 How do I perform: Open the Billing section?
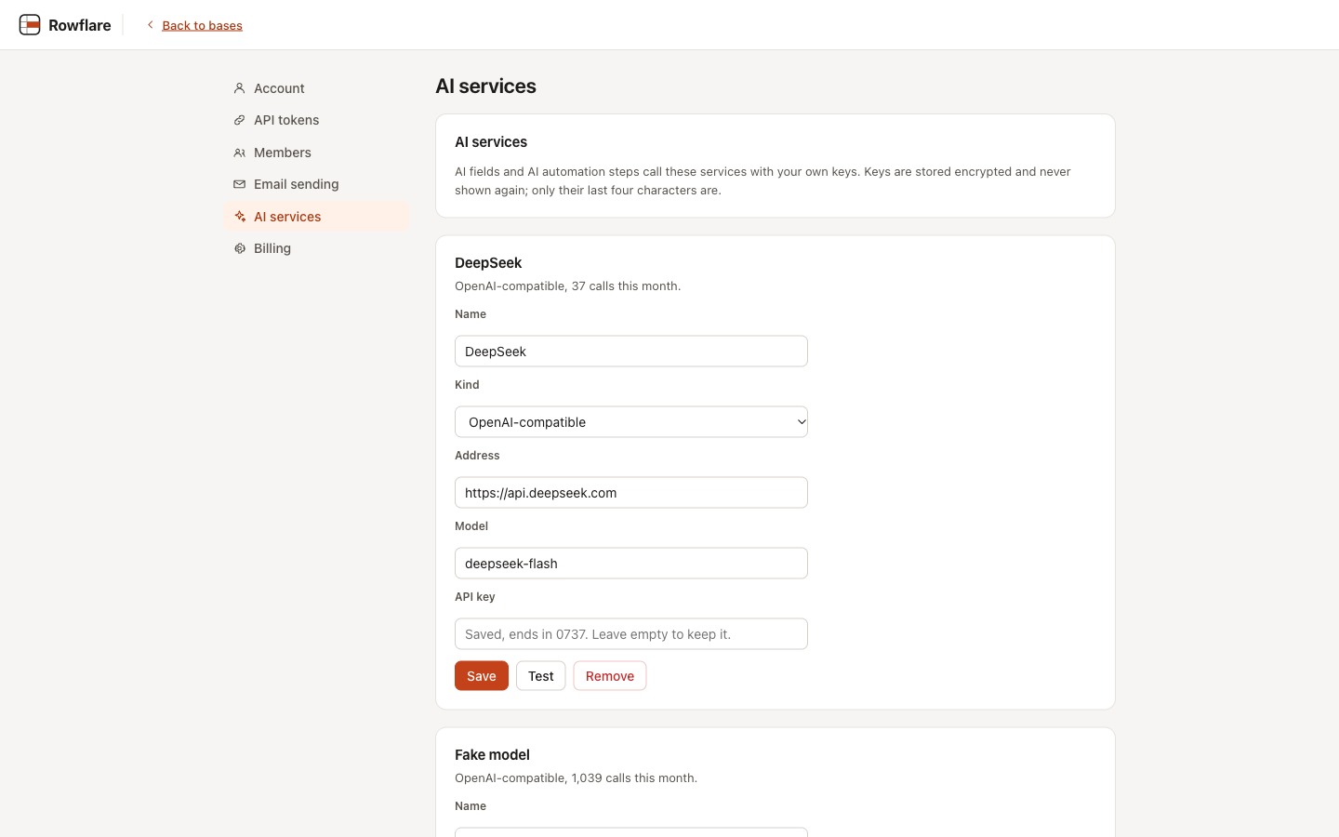(316, 248)
